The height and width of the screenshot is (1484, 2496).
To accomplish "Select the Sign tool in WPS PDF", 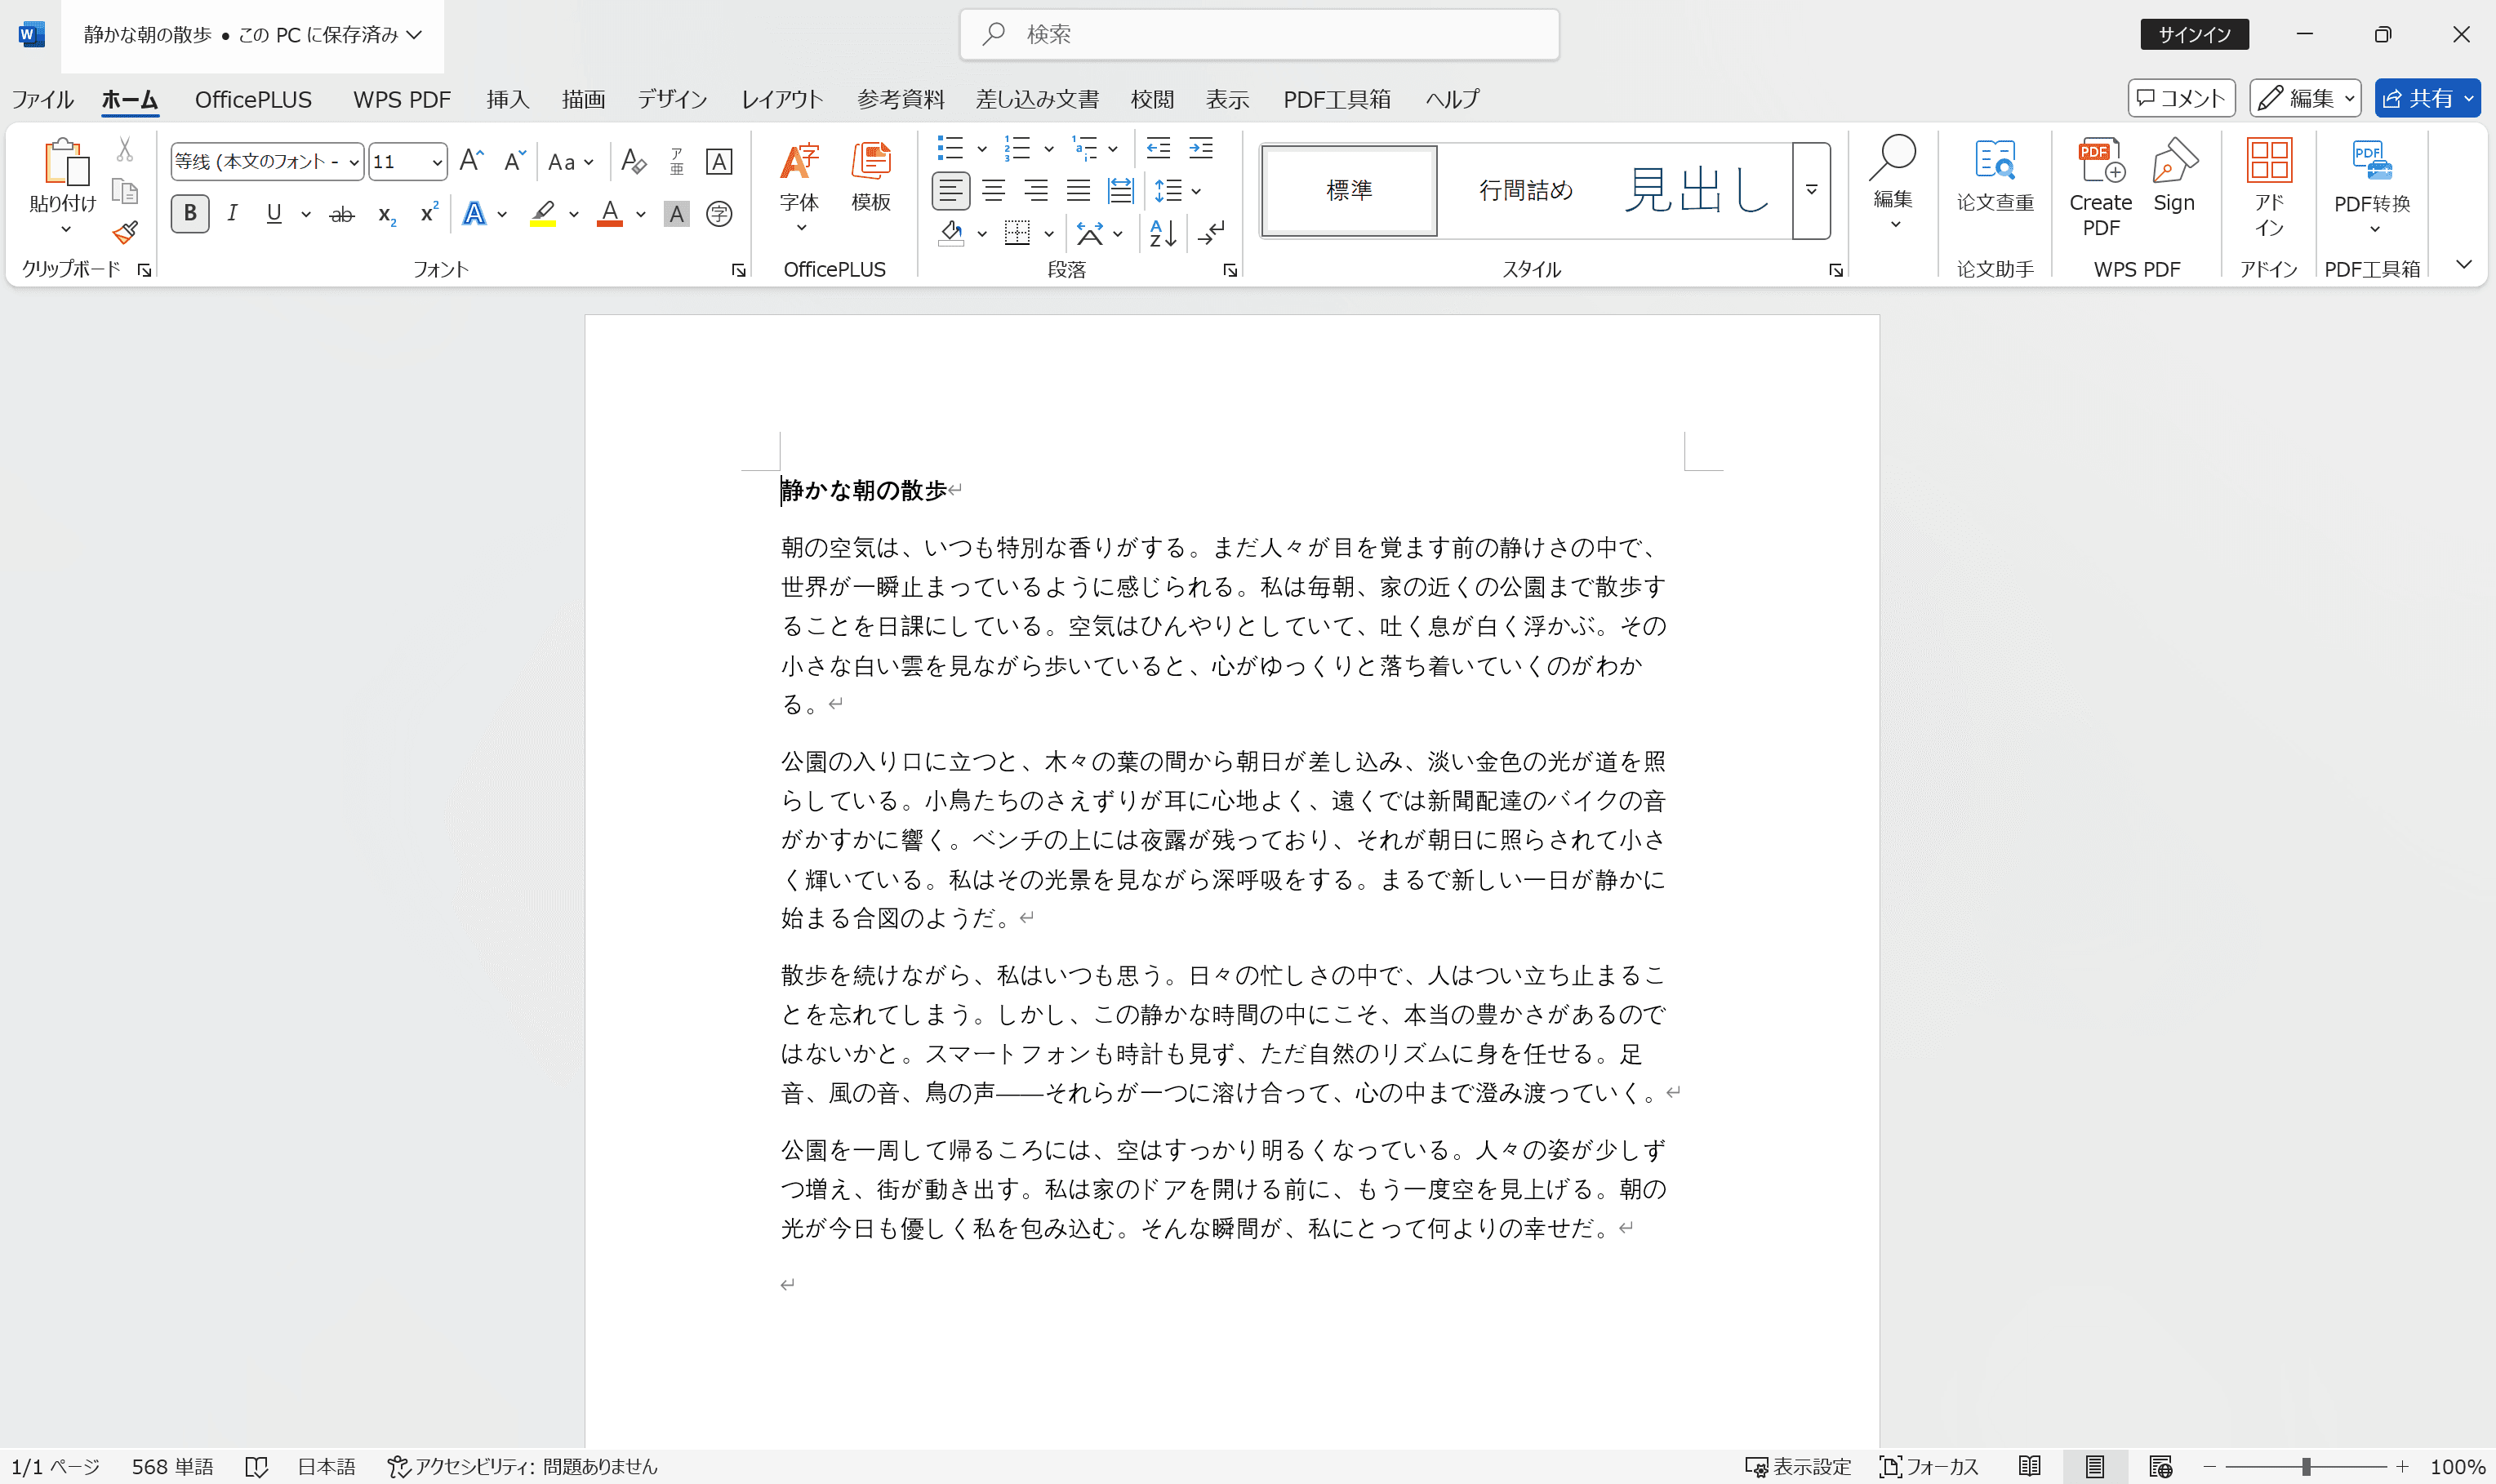I will click(x=2176, y=180).
